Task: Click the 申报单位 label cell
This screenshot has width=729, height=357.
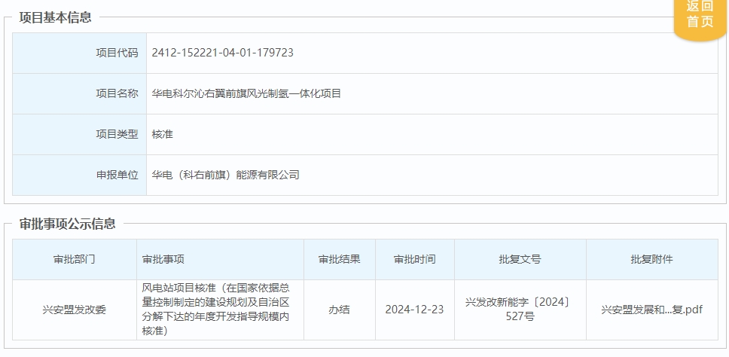Action: tap(80, 175)
